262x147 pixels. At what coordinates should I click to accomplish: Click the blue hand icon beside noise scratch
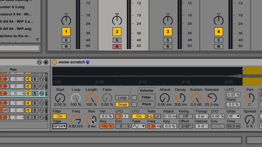point(88,62)
